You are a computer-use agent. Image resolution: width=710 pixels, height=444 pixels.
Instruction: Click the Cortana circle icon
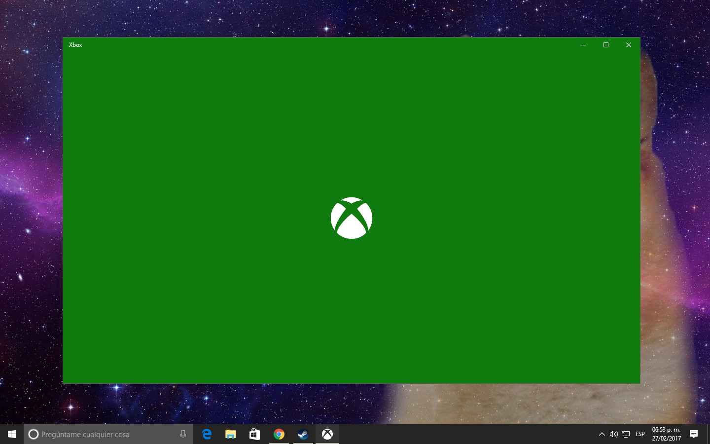pyautogui.click(x=34, y=434)
